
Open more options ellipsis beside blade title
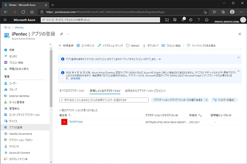coord(68,34)
